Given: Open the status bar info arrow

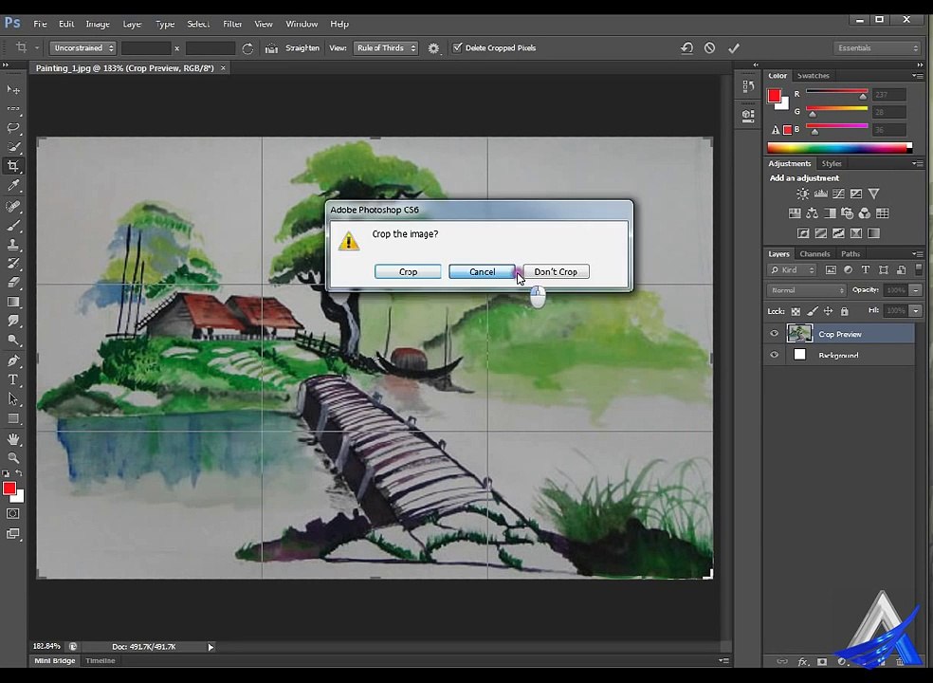Looking at the screenshot, I should (x=210, y=647).
